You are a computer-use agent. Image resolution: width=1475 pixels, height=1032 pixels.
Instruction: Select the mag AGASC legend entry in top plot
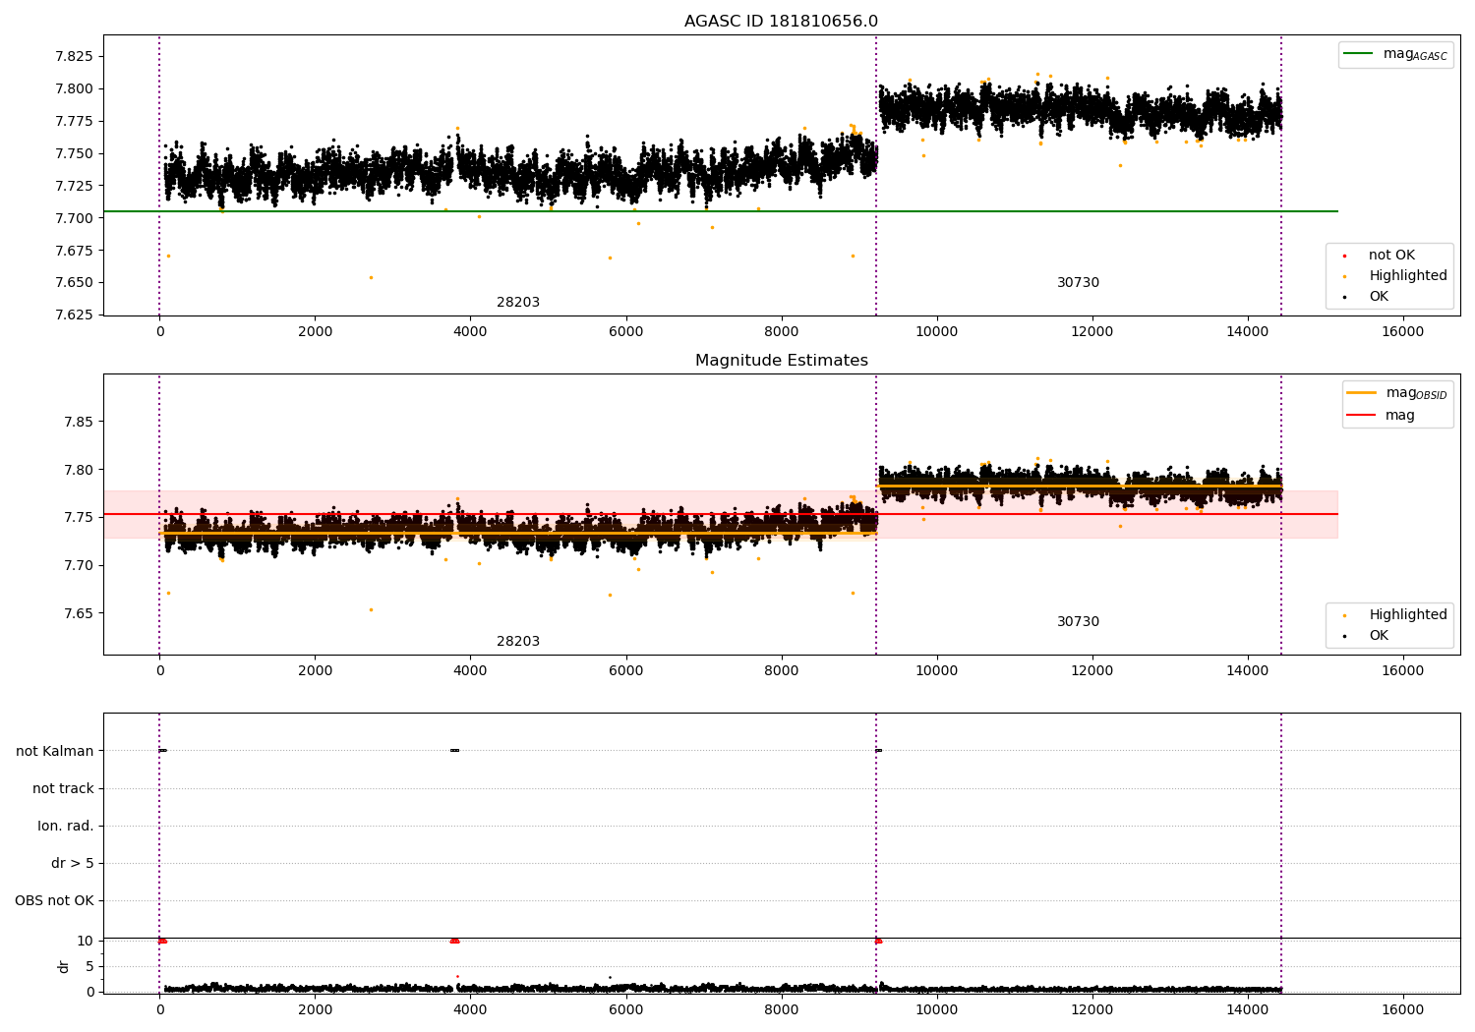click(1395, 55)
